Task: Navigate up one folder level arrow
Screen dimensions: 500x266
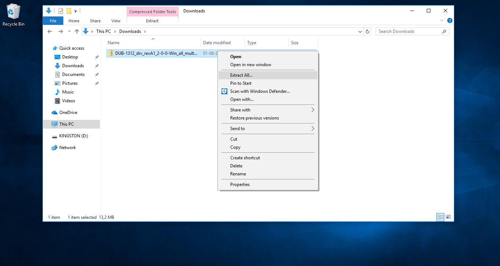Action: 77,31
